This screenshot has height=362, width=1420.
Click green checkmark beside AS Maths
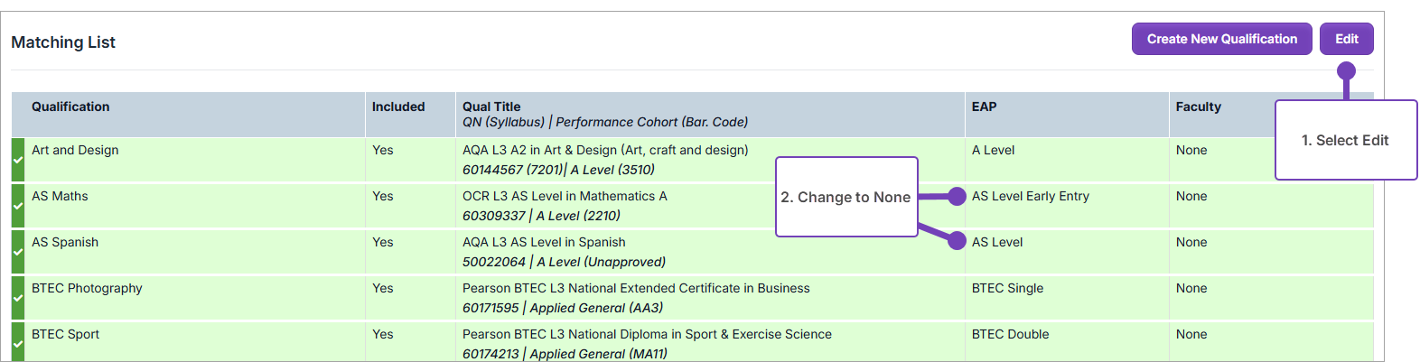coord(18,206)
